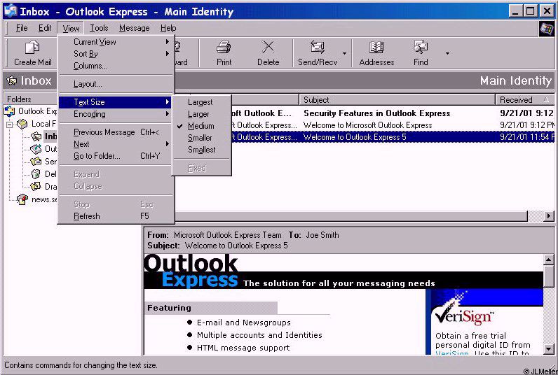Click the E-mail and Newsgroups bullet text

pos(244,323)
